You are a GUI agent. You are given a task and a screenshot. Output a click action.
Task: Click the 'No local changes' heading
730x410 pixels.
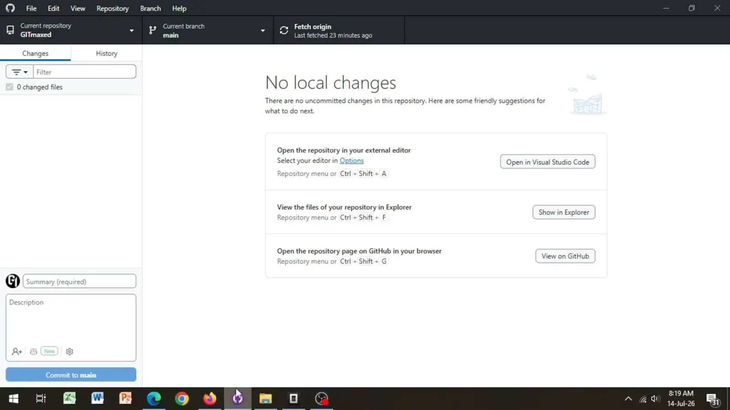point(330,82)
